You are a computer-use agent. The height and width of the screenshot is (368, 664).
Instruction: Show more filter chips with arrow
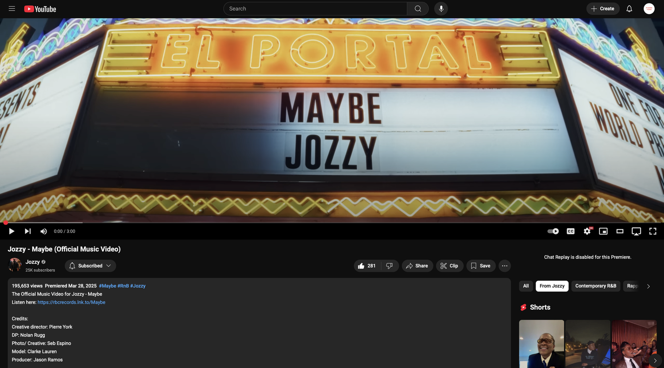(x=649, y=286)
